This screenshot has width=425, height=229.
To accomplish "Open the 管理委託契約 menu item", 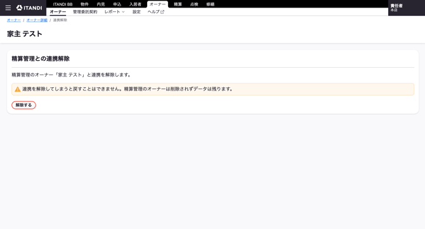I will [85, 12].
